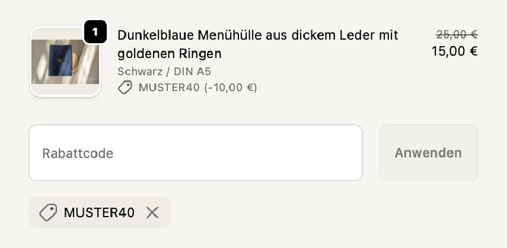Click the '(-10,00 €)' discount amount
This screenshot has width=507, height=248.
(231, 88)
